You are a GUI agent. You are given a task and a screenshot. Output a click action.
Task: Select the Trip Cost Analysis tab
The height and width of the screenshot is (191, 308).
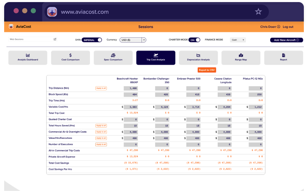click(156, 58)
